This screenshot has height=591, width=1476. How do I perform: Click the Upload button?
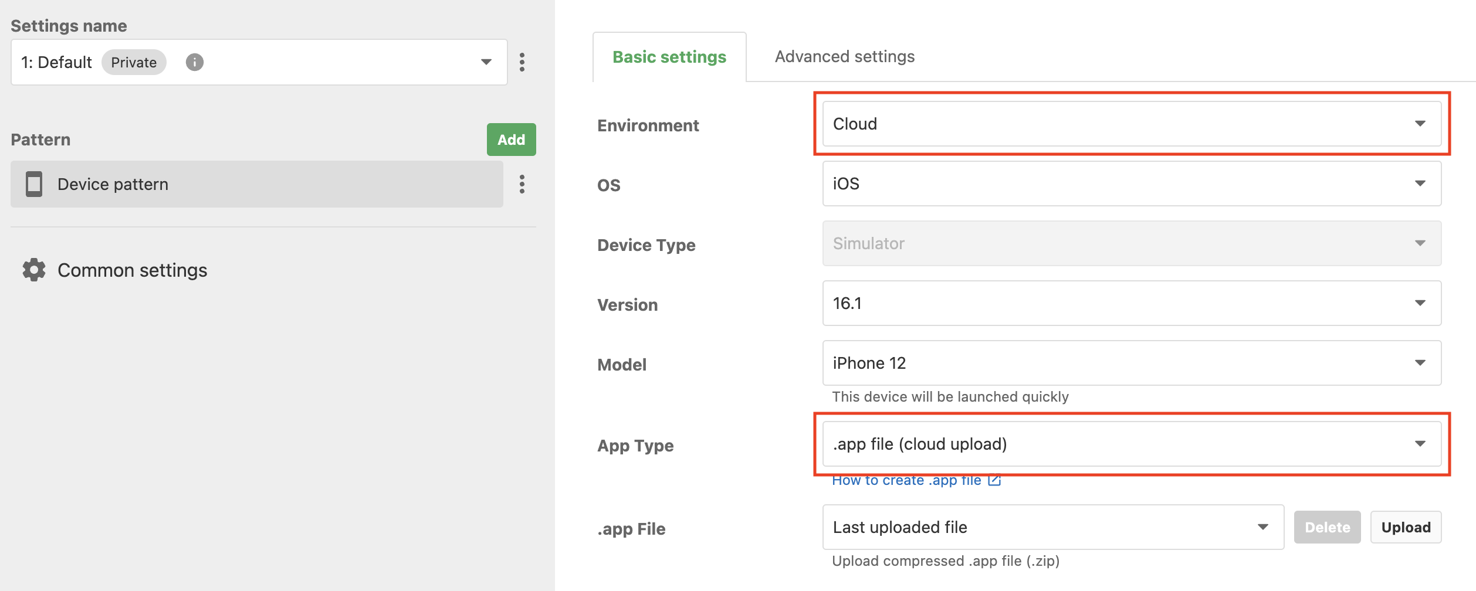pos(1406,527)
